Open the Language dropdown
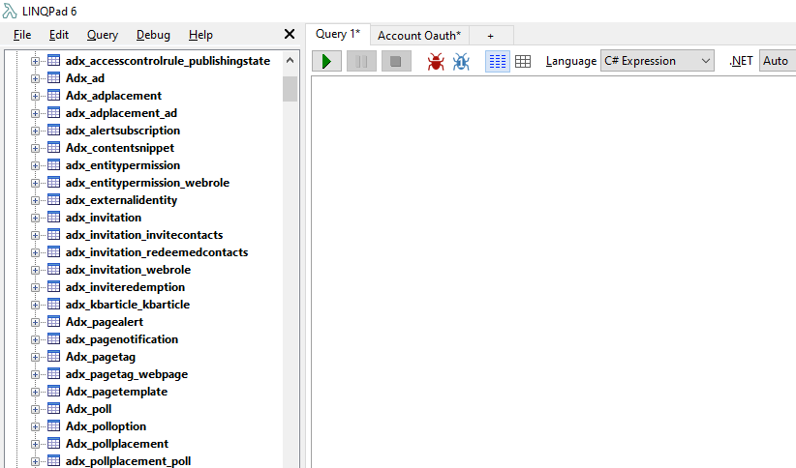 pos(658,61)
